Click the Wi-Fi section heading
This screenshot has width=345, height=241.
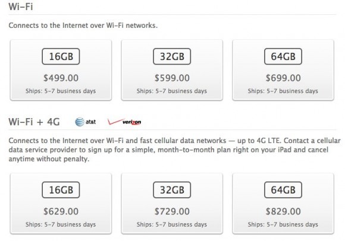pyautogui.click(x=21, y=7)
